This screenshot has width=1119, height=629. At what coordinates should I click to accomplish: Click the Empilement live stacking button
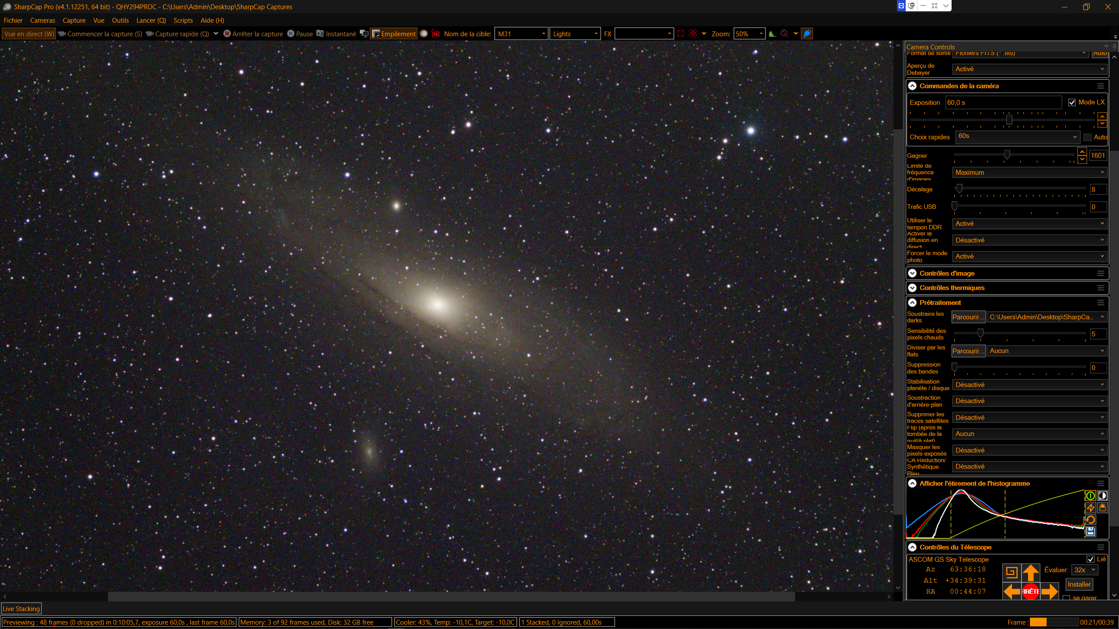[x=394, y=34]
